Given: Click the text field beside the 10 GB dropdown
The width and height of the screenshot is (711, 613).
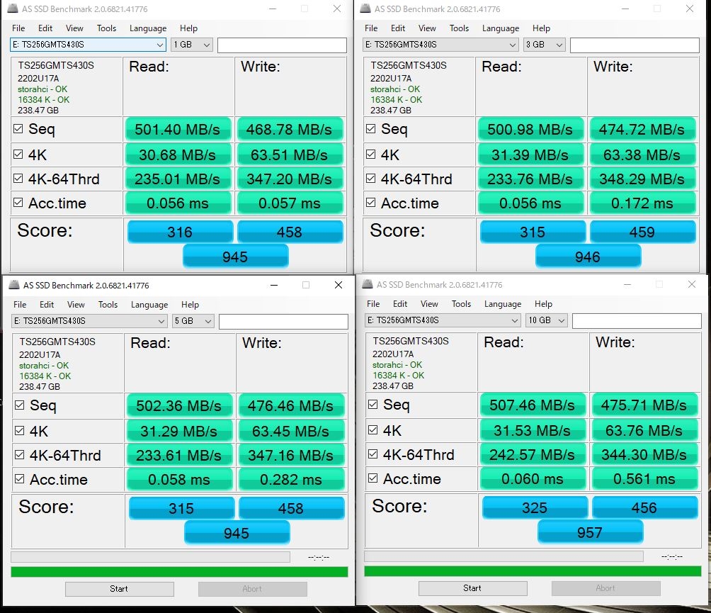Looking at the screenshot, I should coord(637,320).
